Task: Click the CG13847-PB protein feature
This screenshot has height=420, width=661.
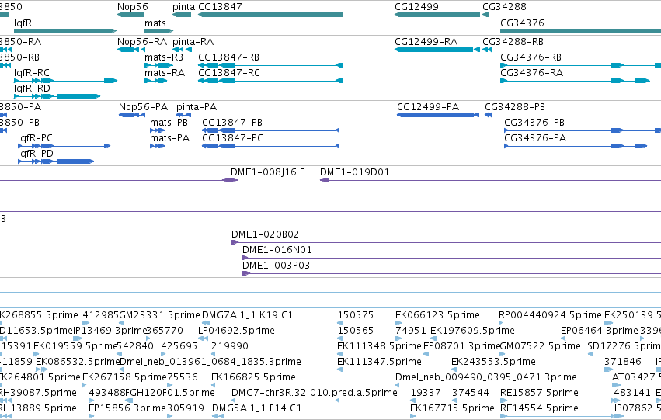Action: pos(270,130)
